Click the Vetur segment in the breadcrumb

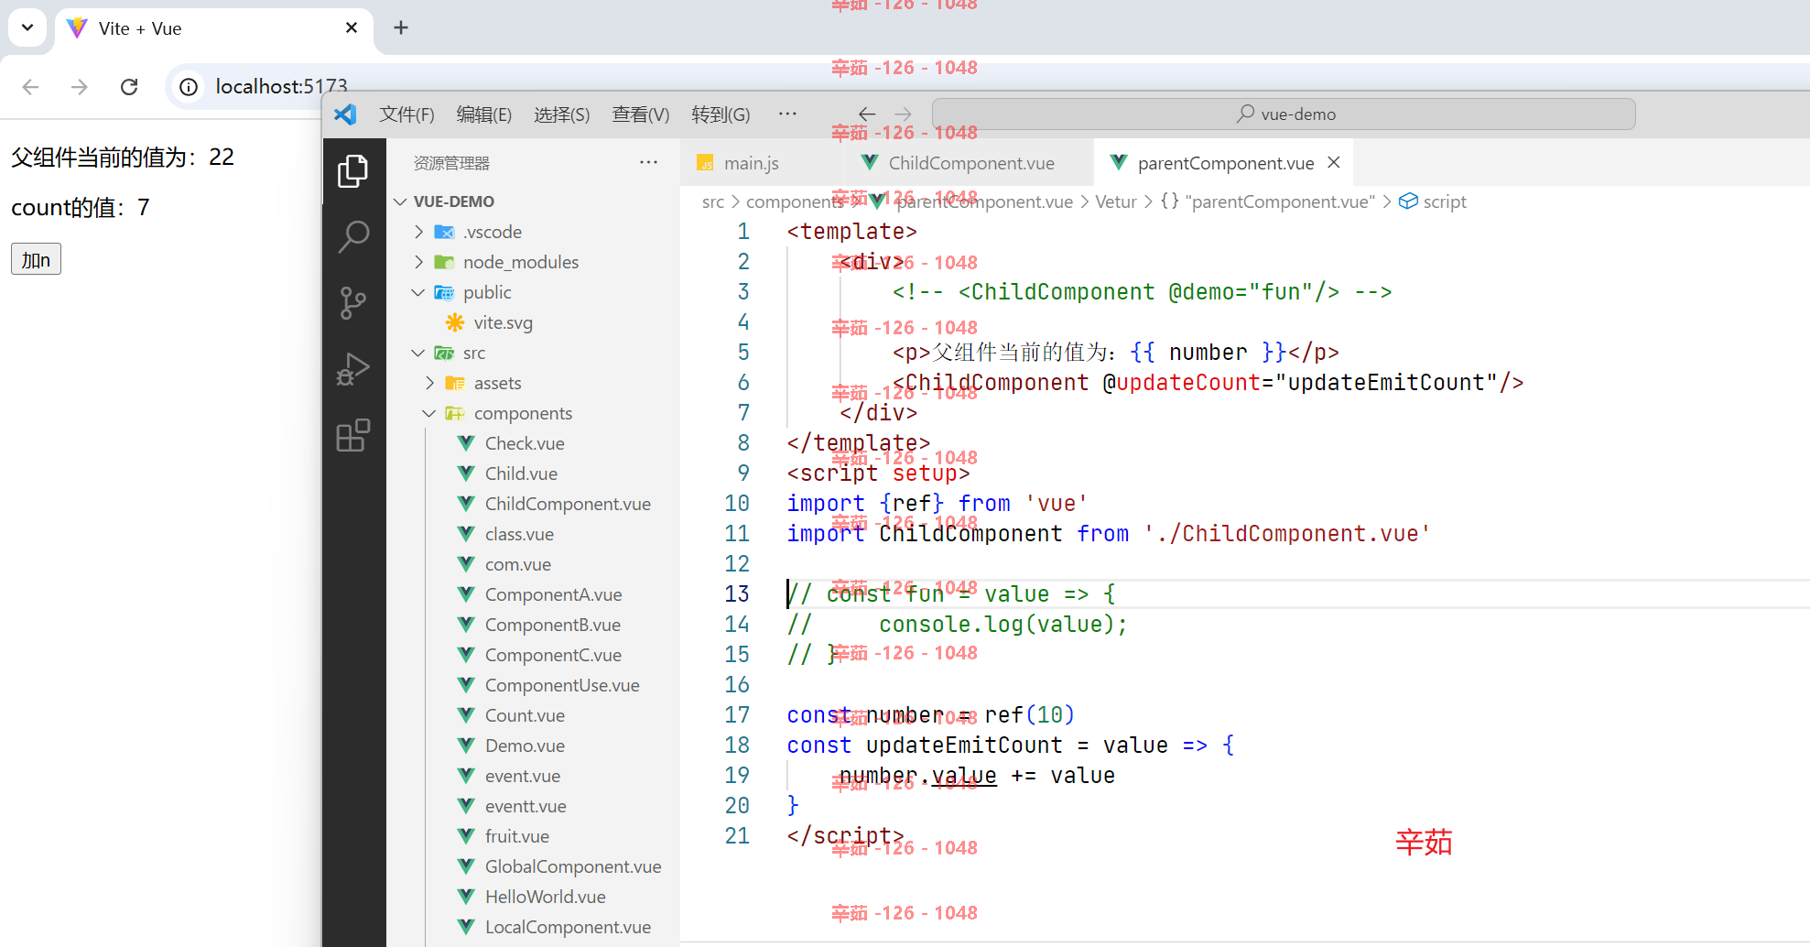(1115, 201)
